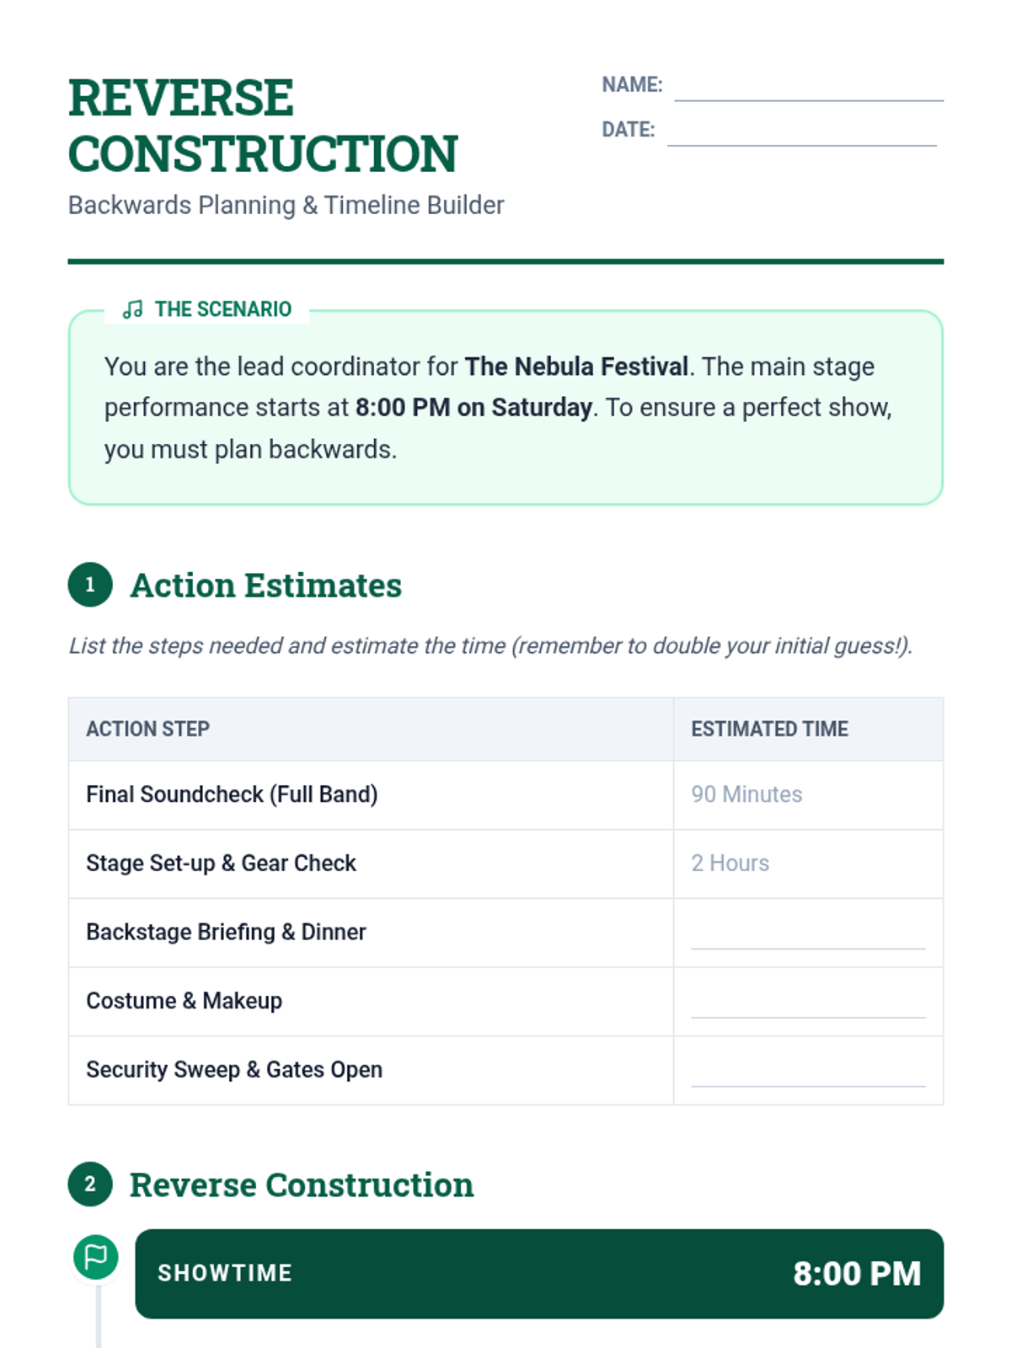
Task: Click the number 2 circle badge
Action: pyautogui.click(x=90, y=1185)
